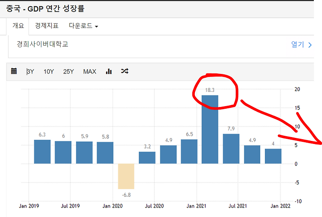Switch chart type with the bar chart icon

tap(109, 71)
